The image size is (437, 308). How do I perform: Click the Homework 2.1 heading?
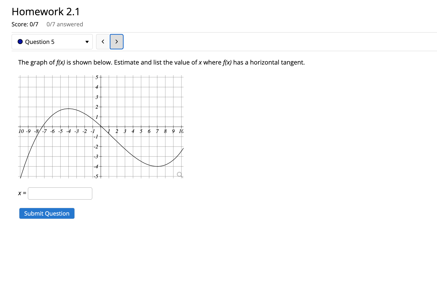(45, 11)
